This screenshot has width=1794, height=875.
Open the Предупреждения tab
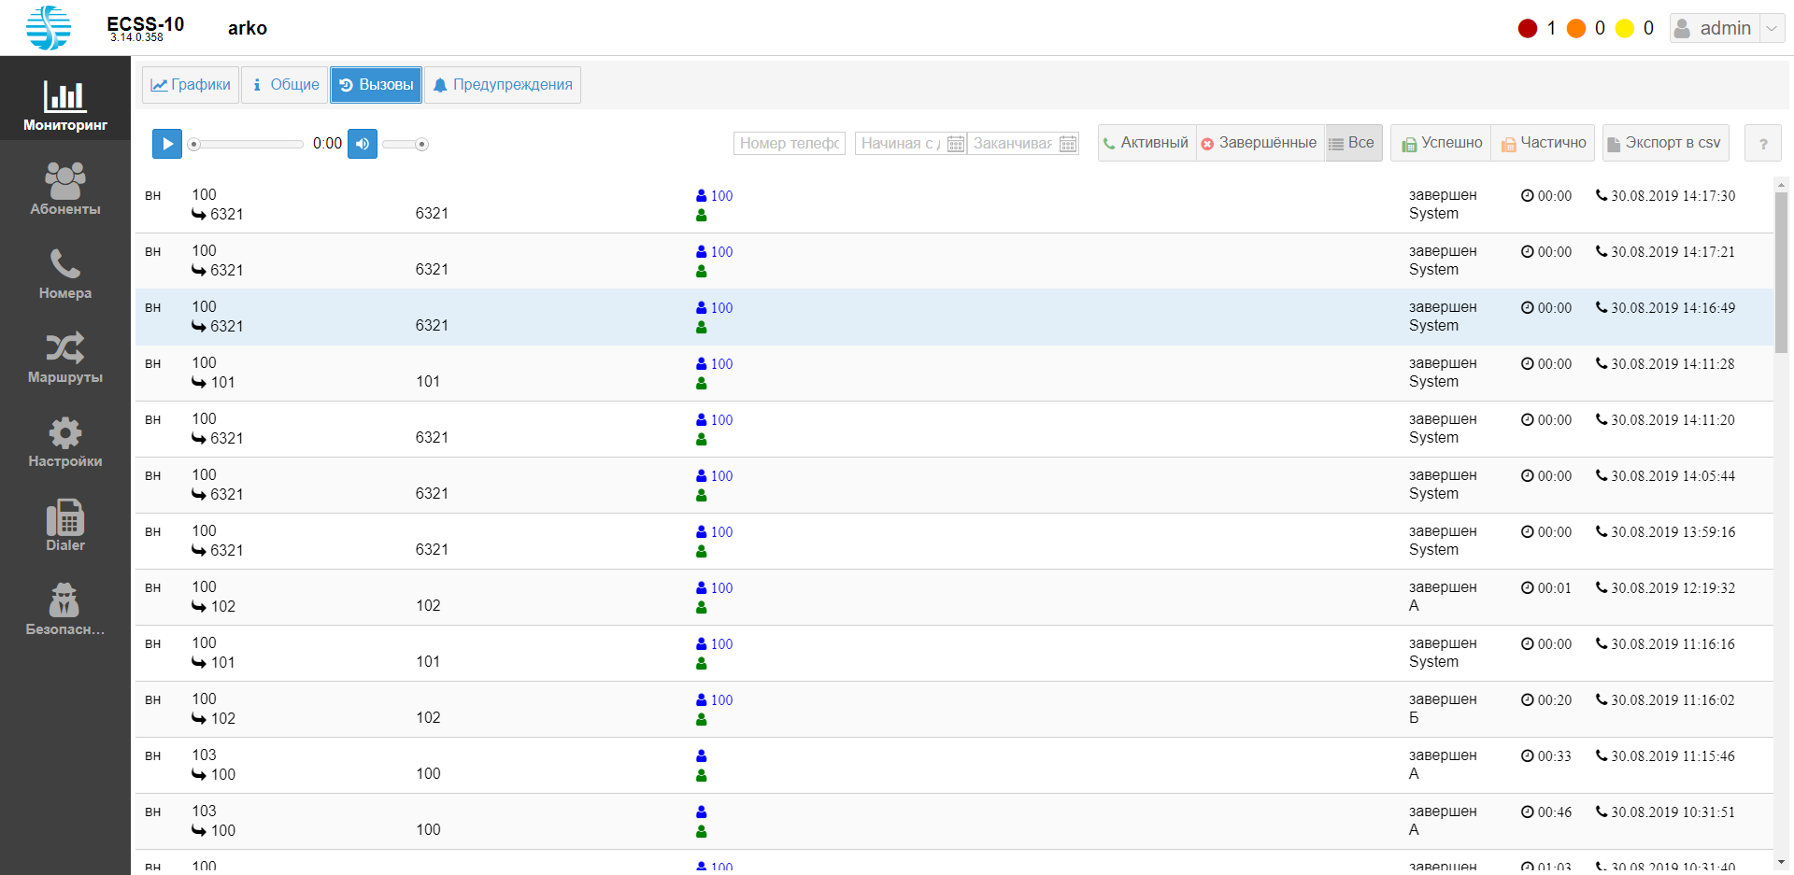click(x=503, y=85)
